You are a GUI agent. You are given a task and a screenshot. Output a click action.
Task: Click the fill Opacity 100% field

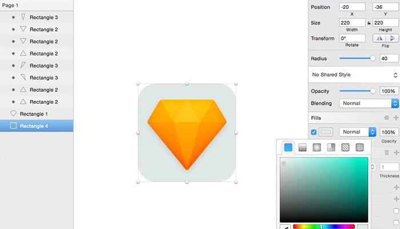click(389, 132)
